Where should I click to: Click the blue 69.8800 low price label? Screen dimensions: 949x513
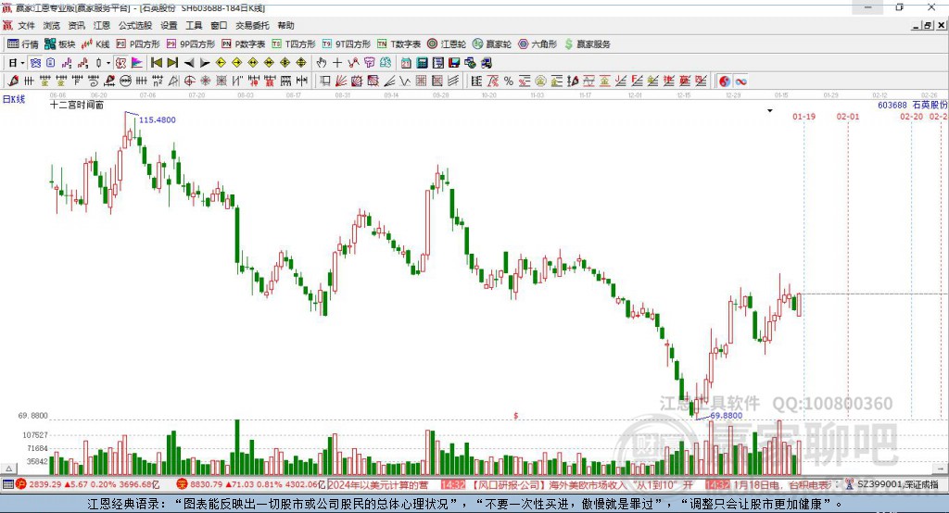point(727,416)
